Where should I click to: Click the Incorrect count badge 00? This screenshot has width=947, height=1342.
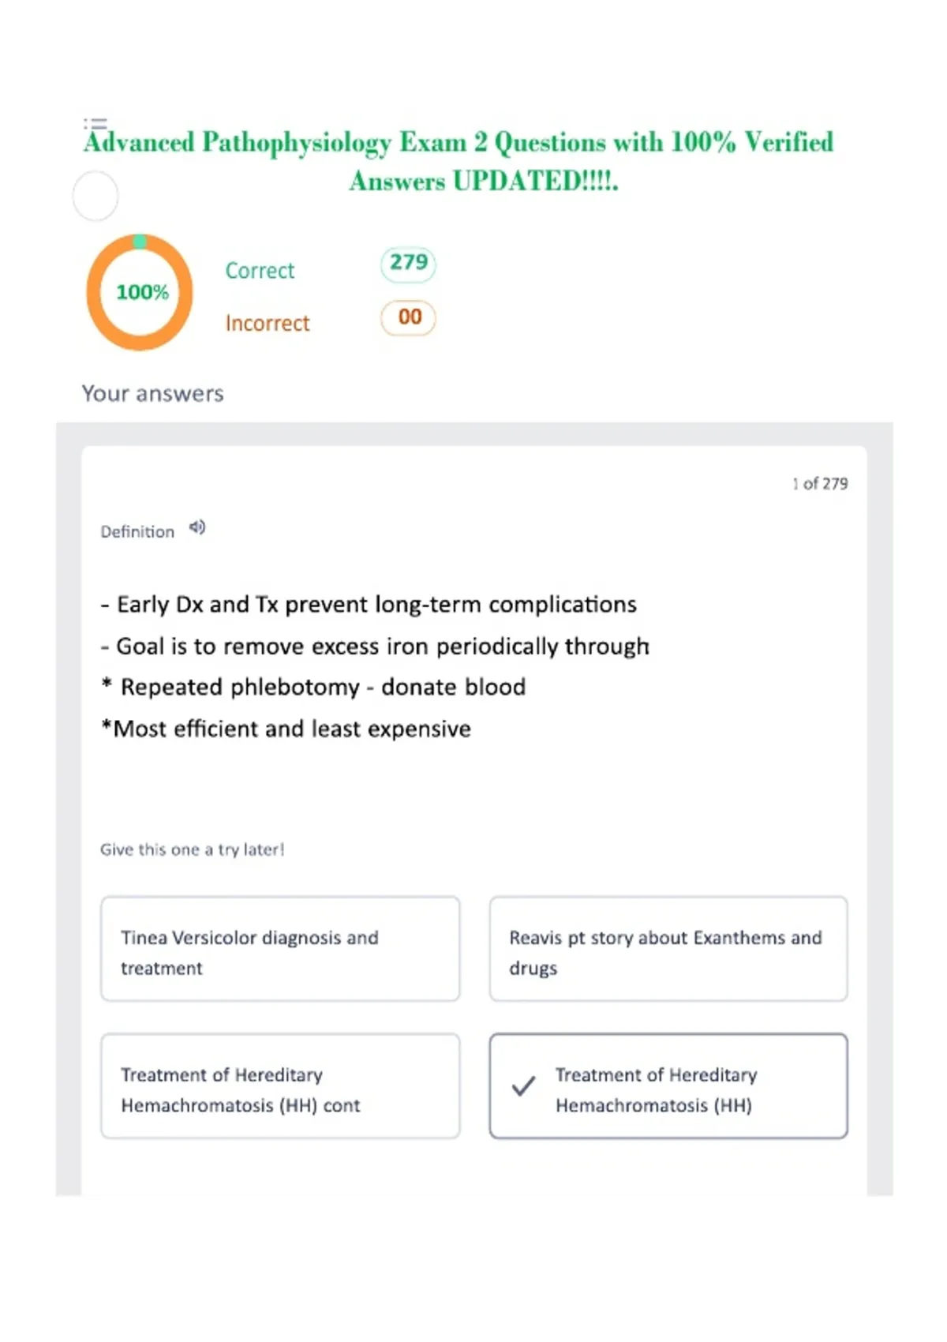(408, 317)
